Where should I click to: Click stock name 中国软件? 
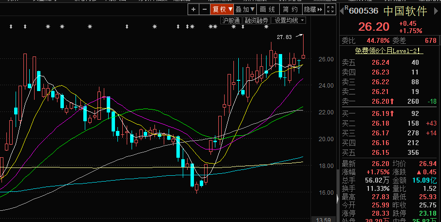point(405,11)
